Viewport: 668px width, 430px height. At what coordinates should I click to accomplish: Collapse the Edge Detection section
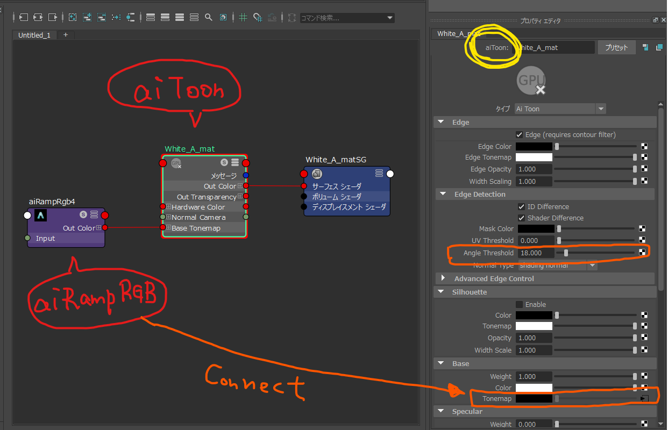tap(443, 193)
